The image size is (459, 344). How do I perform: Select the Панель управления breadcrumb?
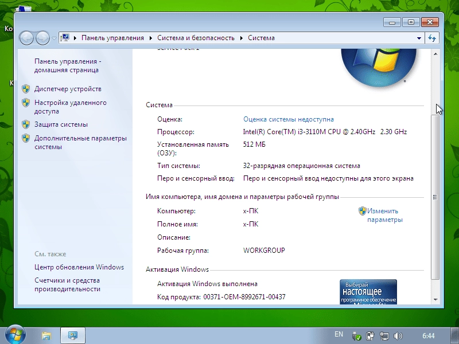coord(112,38)
